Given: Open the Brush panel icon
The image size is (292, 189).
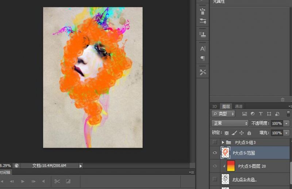Looking at the screenshot, I should click(x=203, y=11).
